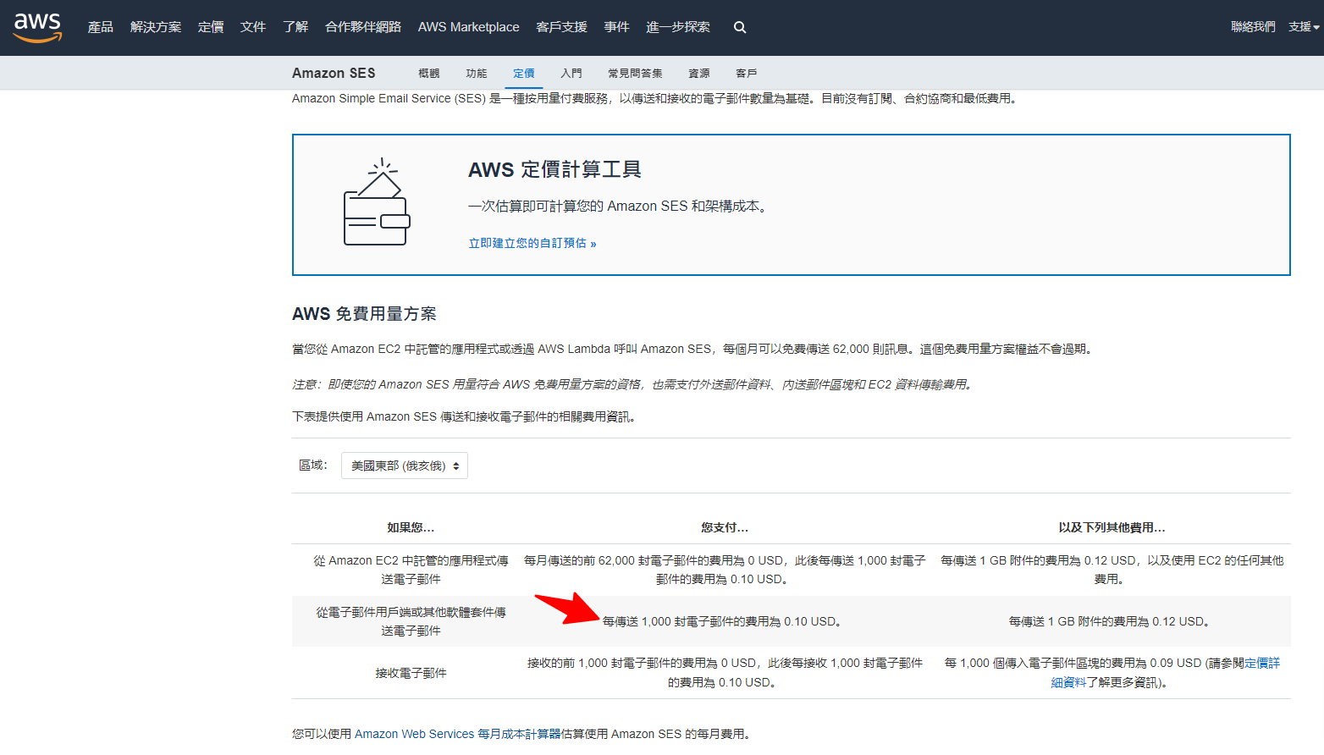Click the 以及下列其他費用… column header

(1112, 527)
